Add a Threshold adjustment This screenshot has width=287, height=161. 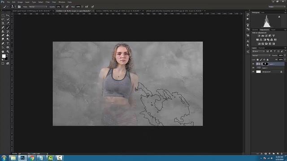pos(266,44)
